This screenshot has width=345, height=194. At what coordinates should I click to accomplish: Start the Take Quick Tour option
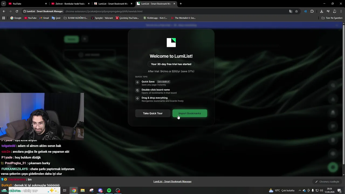tap(153, 113)
